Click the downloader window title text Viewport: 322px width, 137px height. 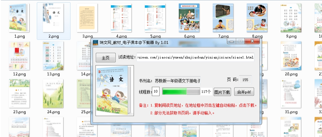click(134, 42)
